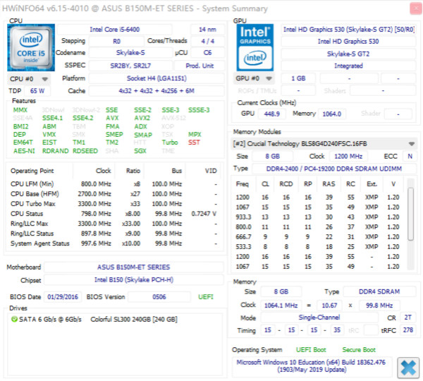Click the Intel B150 chipset field
Screen dimensions: 423x381
[x=133, y=279]
